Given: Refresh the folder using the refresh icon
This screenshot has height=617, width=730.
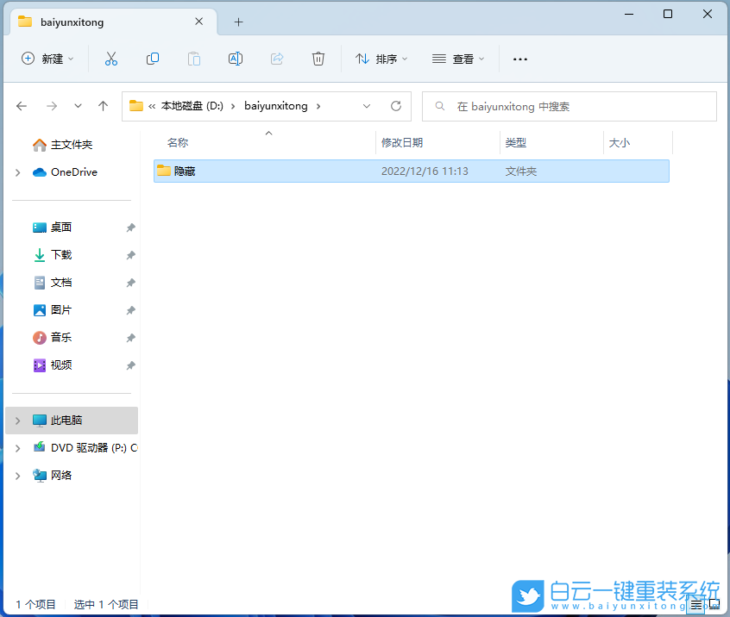Looking at the screenshot, I should point(396,105).
